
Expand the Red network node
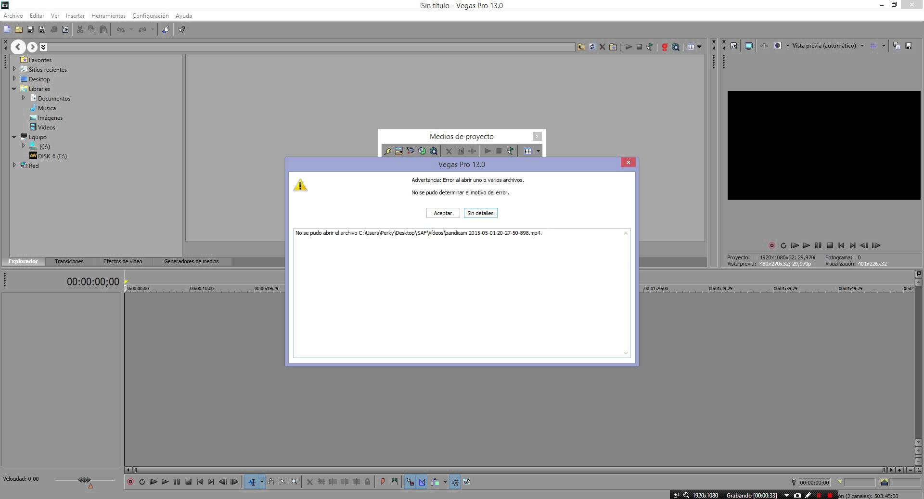click(x=14, y=165)
